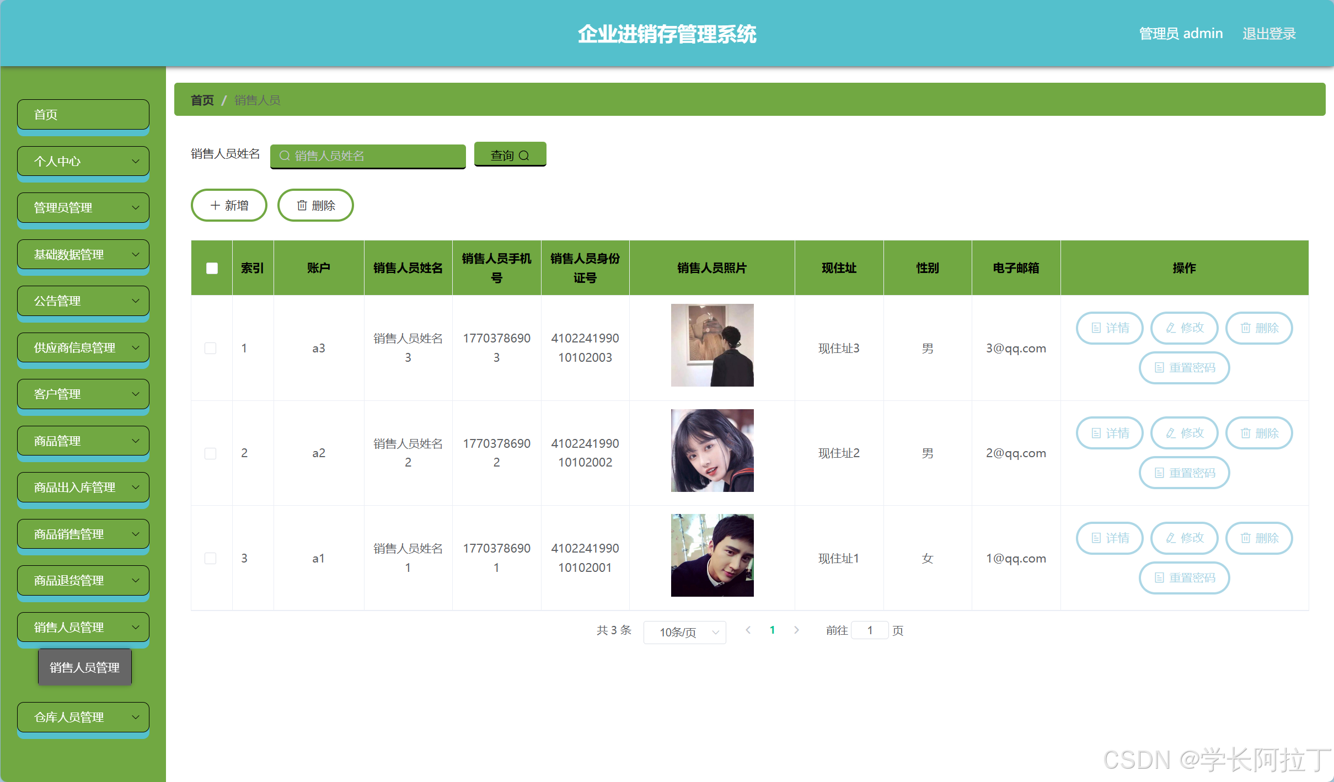1334x782 pixels.
Task: Check the checkbox for row with account a1
Action: tap(211, 558)
